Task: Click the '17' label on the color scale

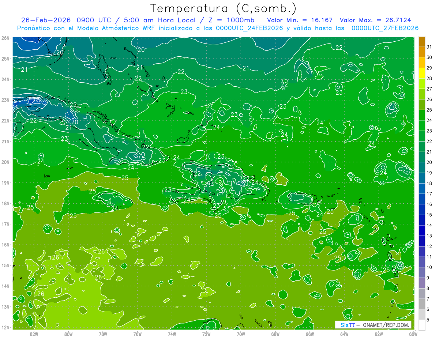Action: (429, 194)
